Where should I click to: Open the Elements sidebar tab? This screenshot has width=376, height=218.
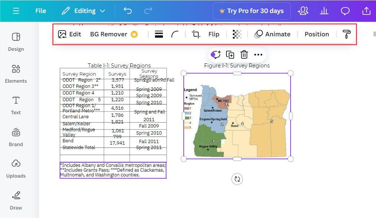tap(16, 73)
